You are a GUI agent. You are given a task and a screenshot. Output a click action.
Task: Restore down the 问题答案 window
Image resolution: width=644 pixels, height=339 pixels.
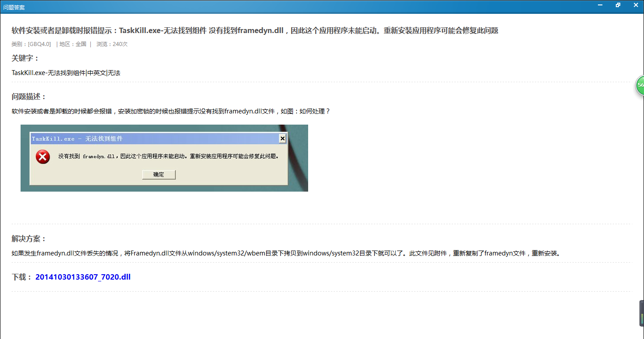pyautogui.click(x=618, y=5)
